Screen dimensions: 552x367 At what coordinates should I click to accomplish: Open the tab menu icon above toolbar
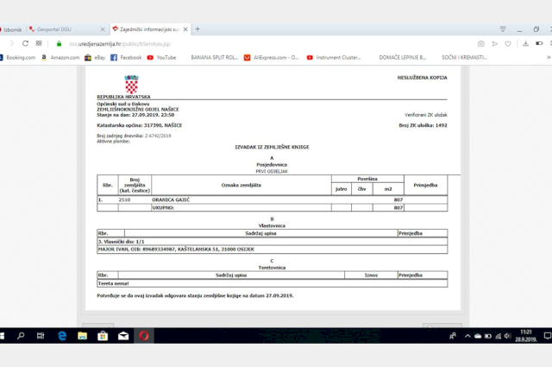pos(503,28)
